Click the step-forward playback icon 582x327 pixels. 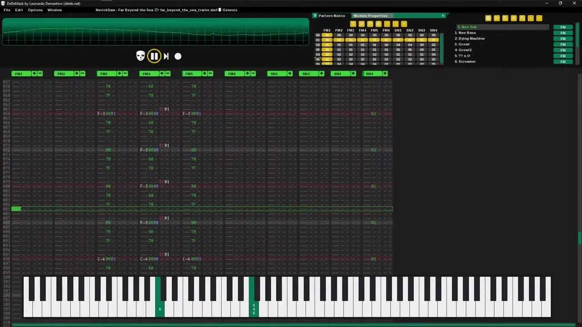166,56
